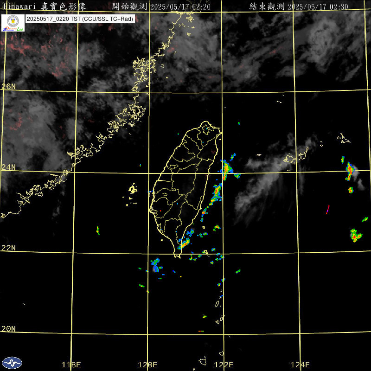This screenshot has height=371, width=371.
Task: Click the 122E longitude label
Action: [x=224, y=365]
